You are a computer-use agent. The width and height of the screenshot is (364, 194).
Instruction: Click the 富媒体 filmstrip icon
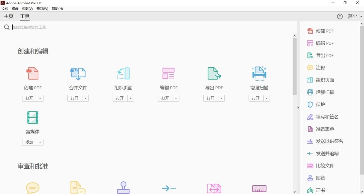point(33,117)
